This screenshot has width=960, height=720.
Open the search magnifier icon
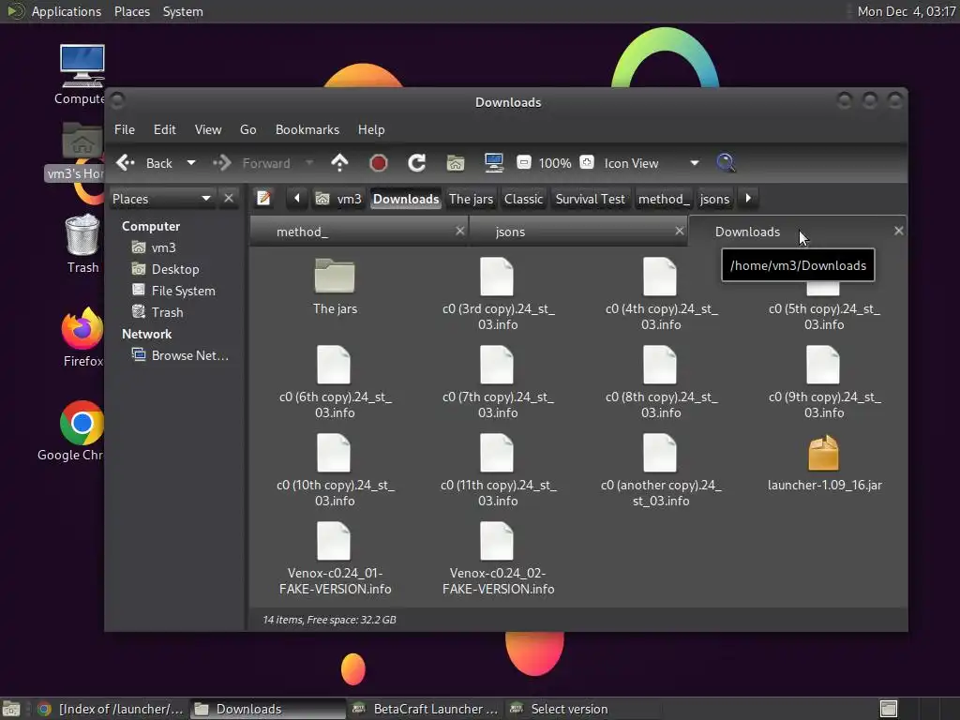click(x=726, y=163)
